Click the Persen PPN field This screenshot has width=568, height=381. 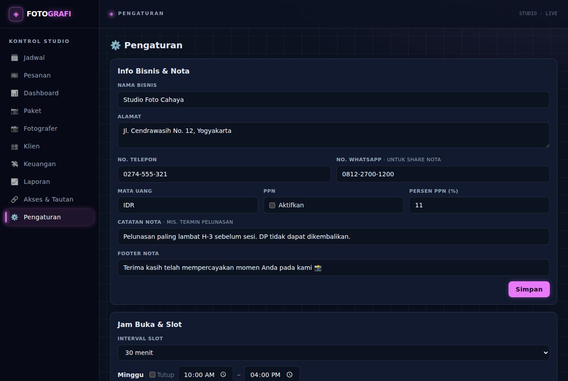[479, 205]
